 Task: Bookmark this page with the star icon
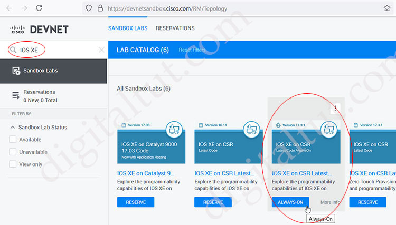pos(386,8)
